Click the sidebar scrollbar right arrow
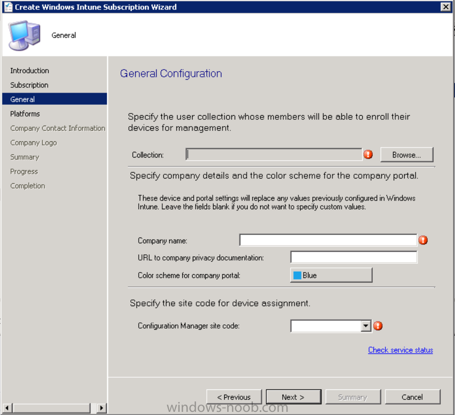Image resolution: width=455 pixels, height=415 pixels. [101, 408]
